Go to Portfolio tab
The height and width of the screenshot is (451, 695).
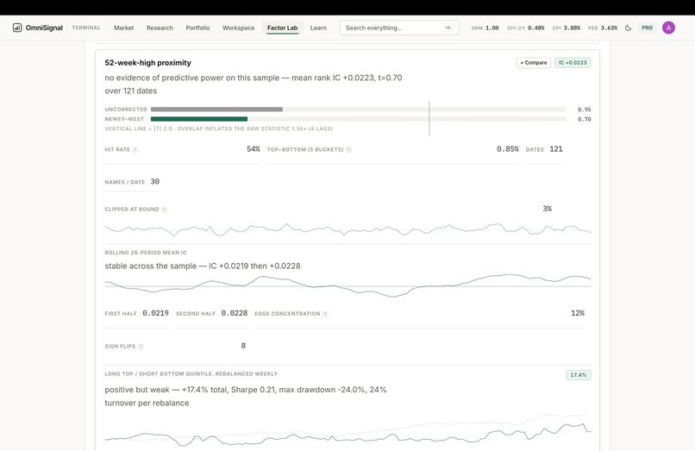[x=197, y=28]
